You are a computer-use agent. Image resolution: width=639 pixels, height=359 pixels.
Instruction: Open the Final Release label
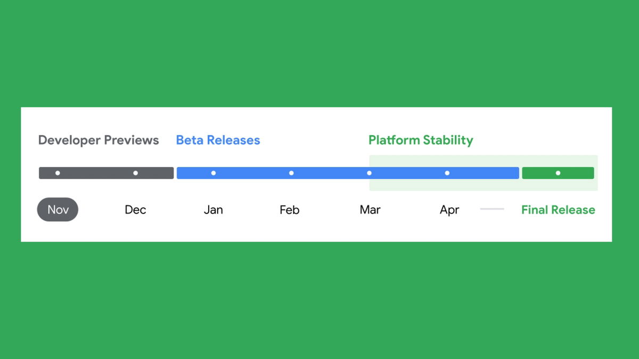pyautogui.click(x=558, y=210)
